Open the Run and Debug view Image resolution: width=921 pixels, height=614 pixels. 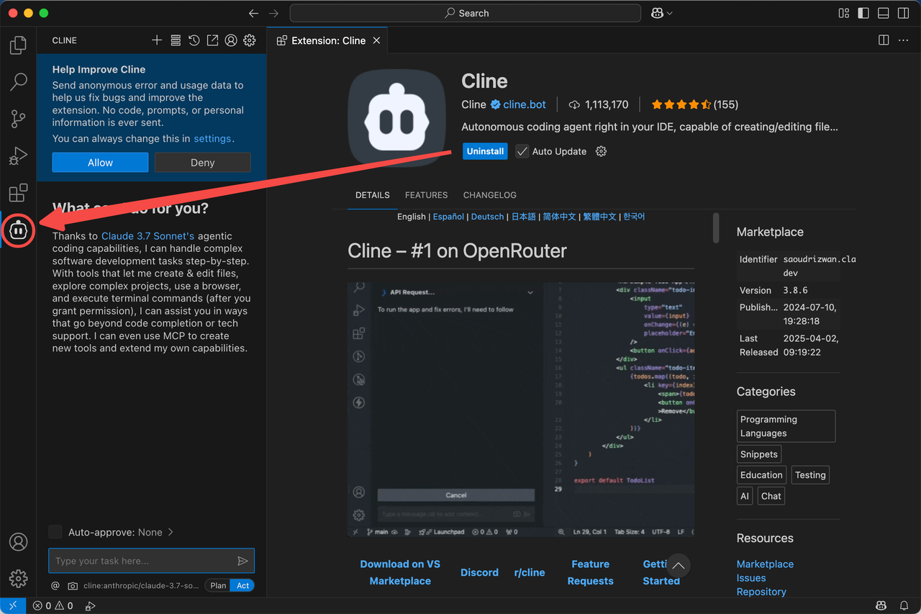pos(18,155)
